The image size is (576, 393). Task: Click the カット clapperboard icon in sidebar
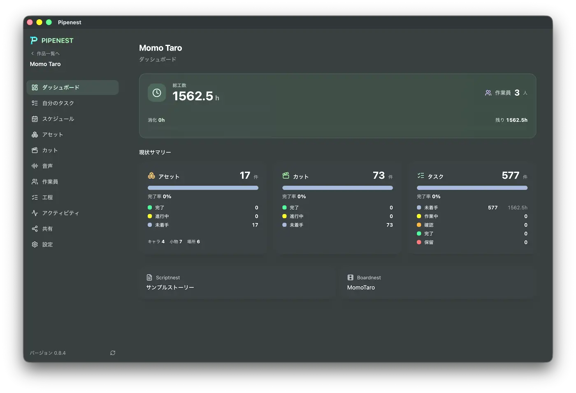click(x=35, y=150)
